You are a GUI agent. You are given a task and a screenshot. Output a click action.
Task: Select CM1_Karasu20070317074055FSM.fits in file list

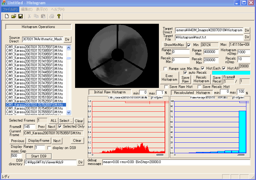click(34, 57)
